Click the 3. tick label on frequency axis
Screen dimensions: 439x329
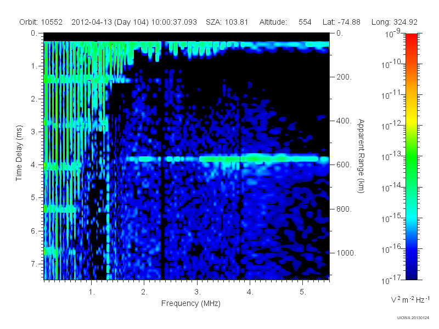(x=198, y=292)
